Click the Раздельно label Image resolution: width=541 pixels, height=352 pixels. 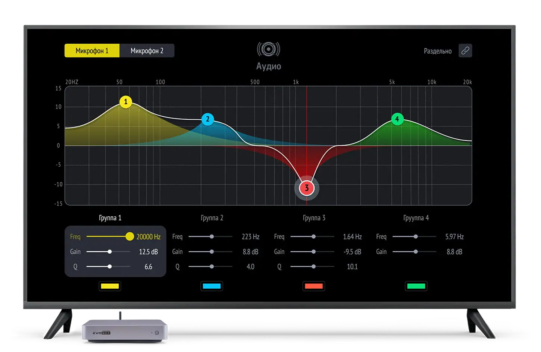click(x=437, y=51)
